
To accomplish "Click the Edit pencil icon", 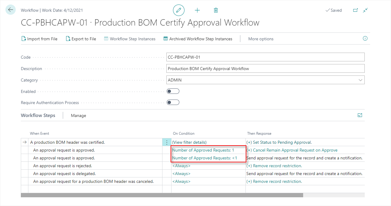I will [x=178, y=10].
